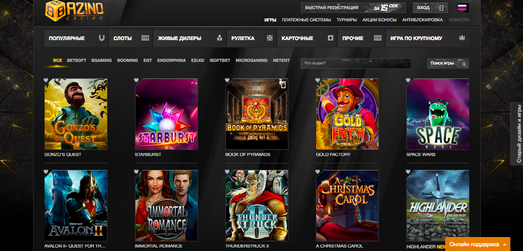The height and width of the screenshot is (251, 523).
Task: Toggle the heart on Starburst game
Action: (x=136, y=80)
